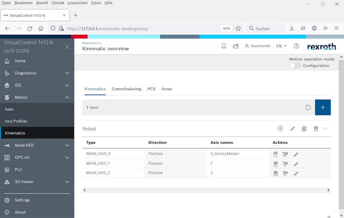Click the blue plus add kinematics button
Image resolution: width=344 pixels, height=218 pixels.
323,108
